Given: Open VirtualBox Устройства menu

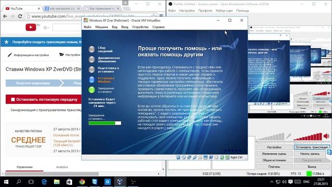Looking at the screenshot, I should tap(140, 27).
